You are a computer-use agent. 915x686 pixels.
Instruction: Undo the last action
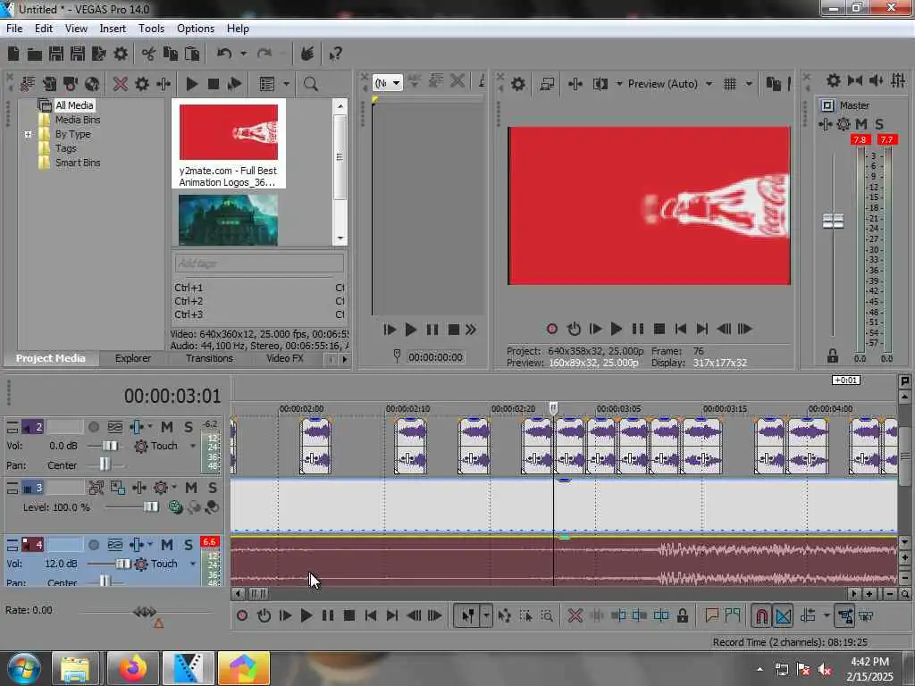pos(224,54)
